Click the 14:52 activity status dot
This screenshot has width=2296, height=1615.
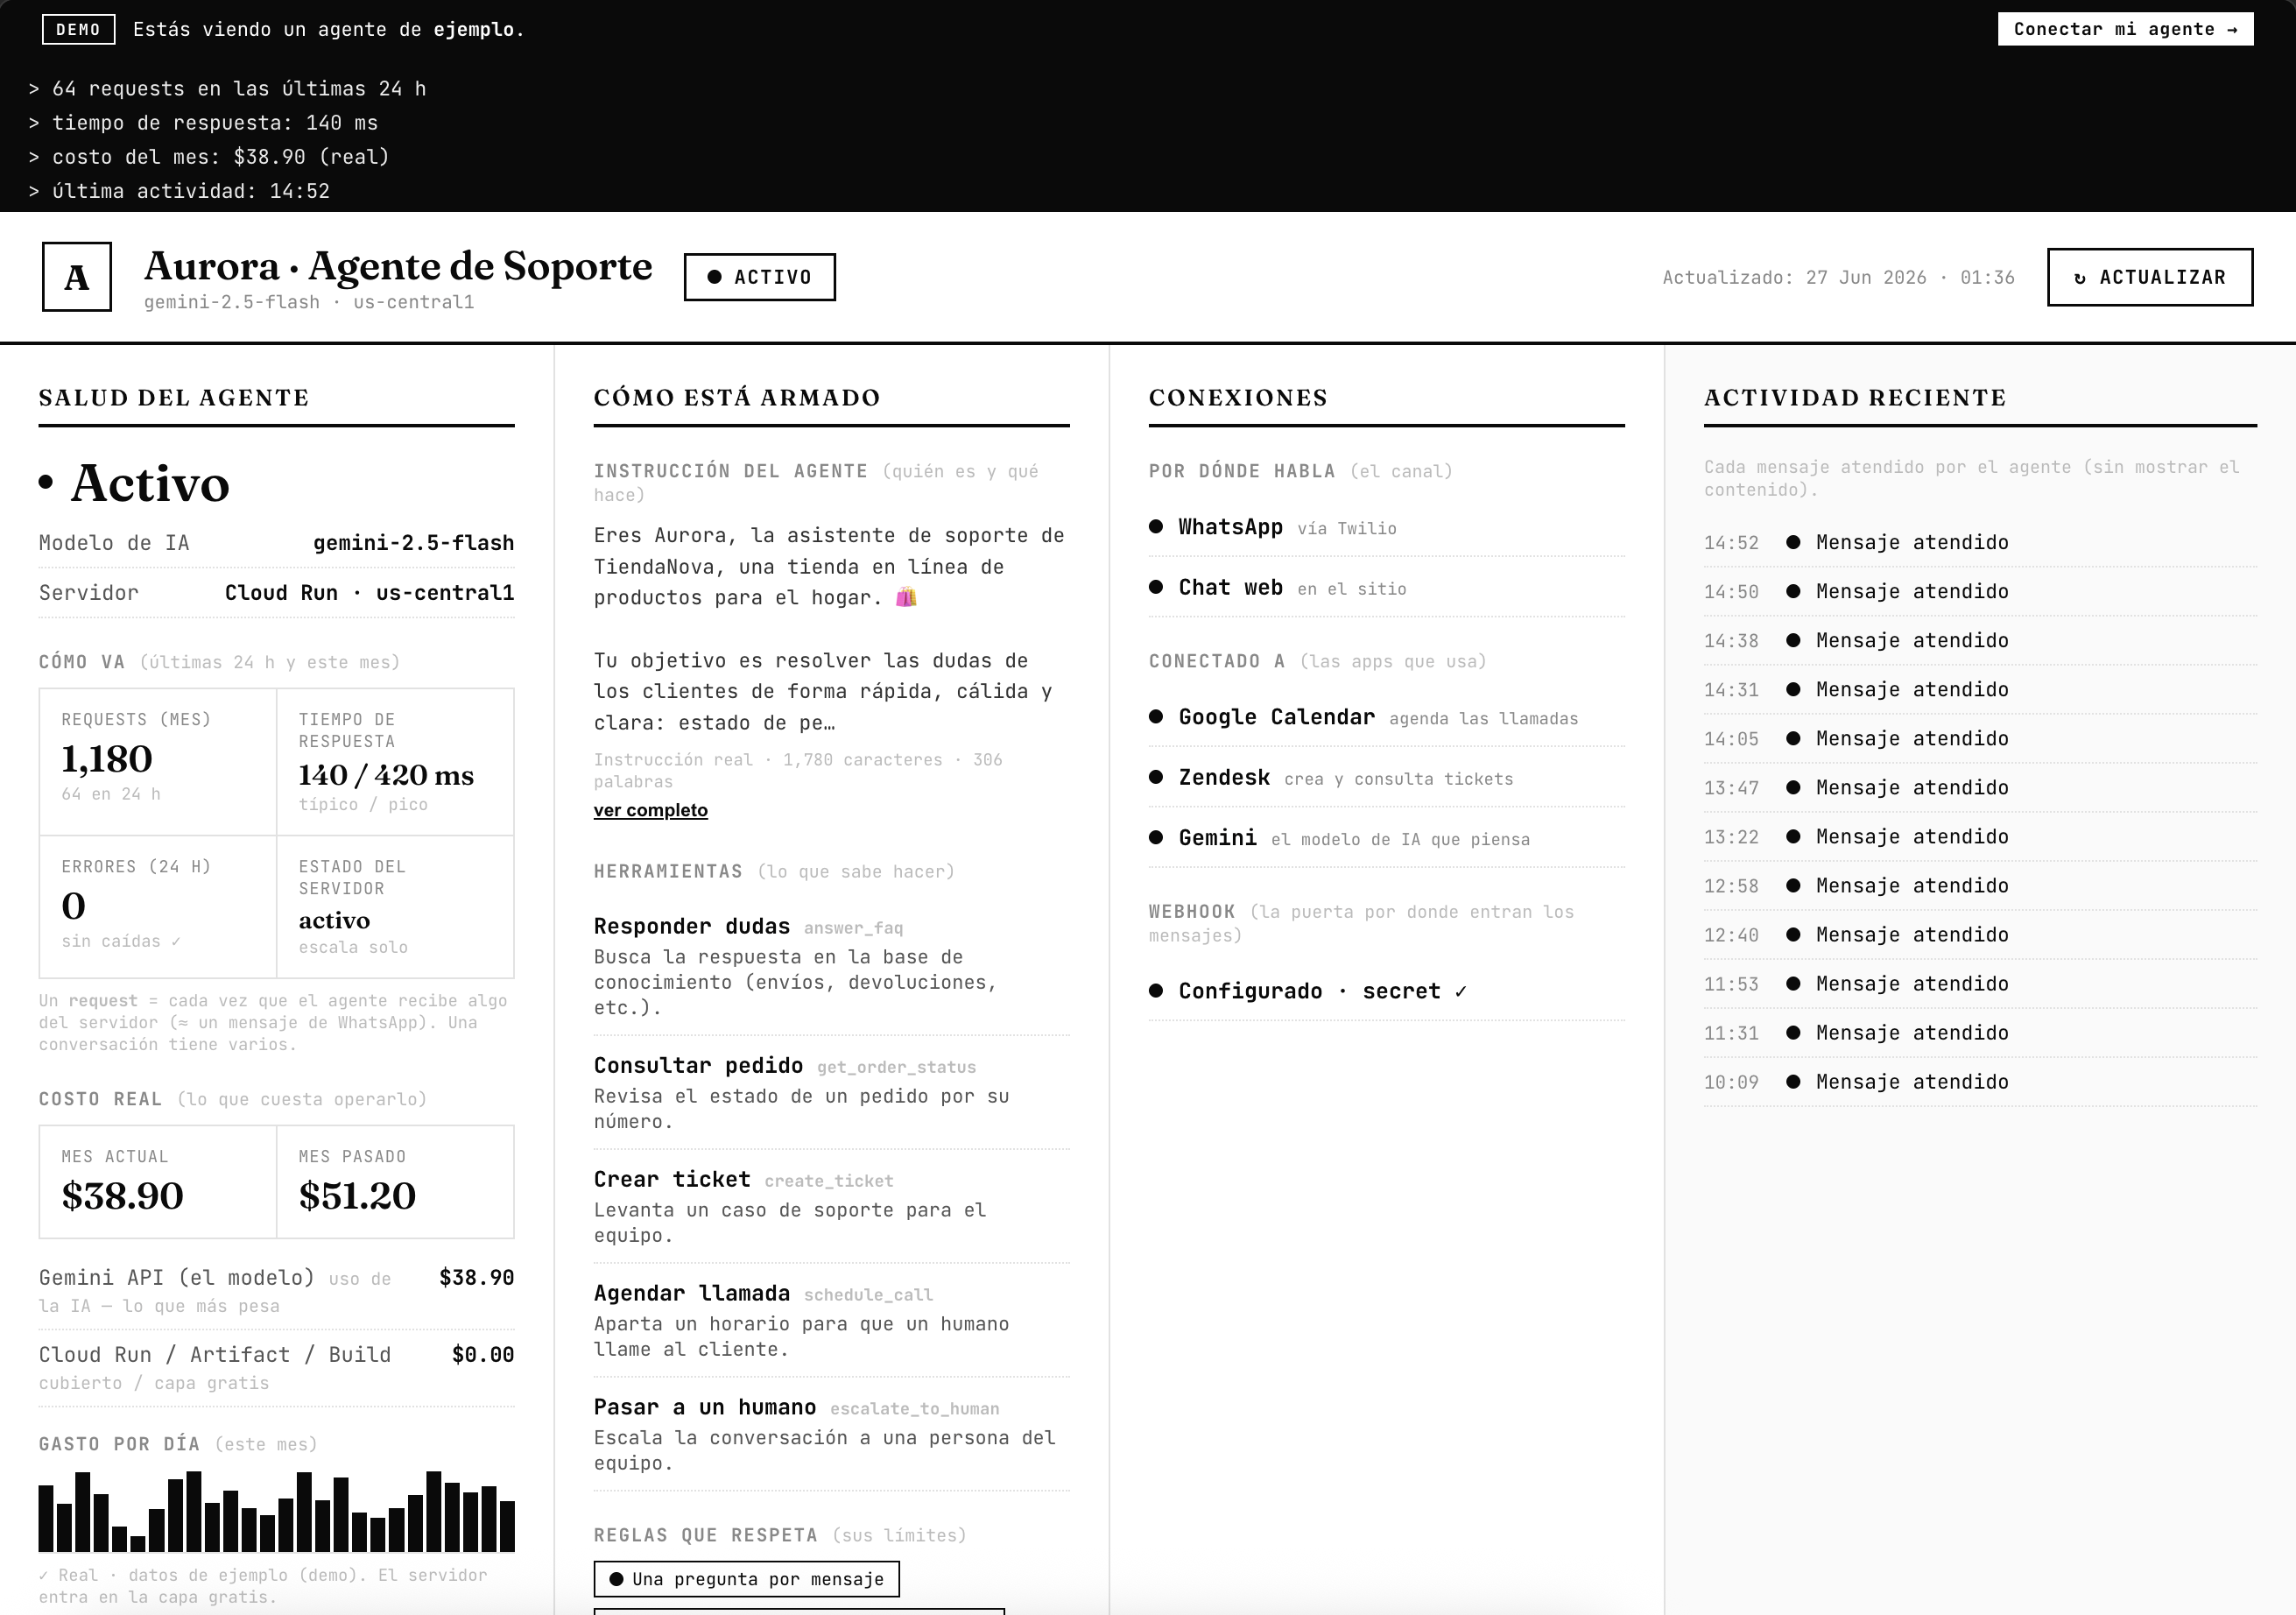click(1793, 542)
